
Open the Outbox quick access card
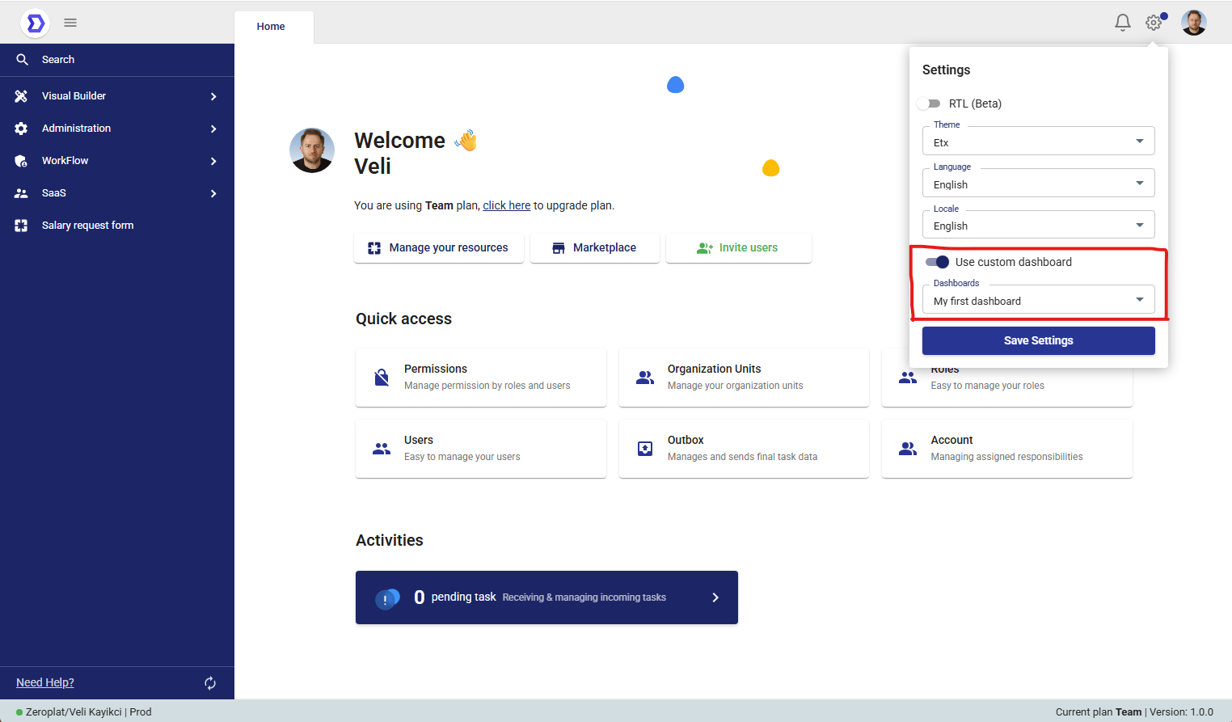pyautogui.click(x=743, y=449)
